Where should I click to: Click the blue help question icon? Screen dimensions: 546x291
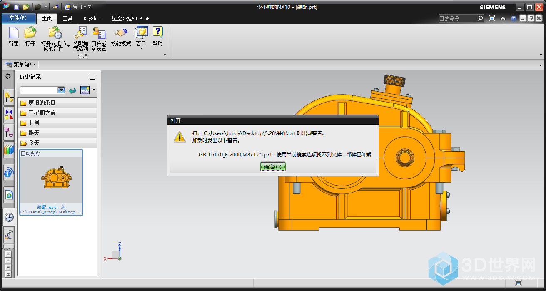(514, 18)
